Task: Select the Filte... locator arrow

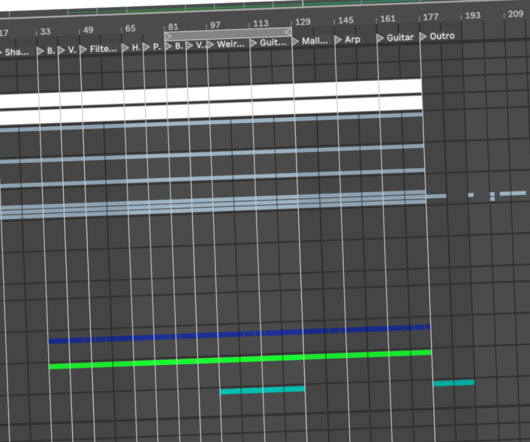Action: [x=83, y=50]
